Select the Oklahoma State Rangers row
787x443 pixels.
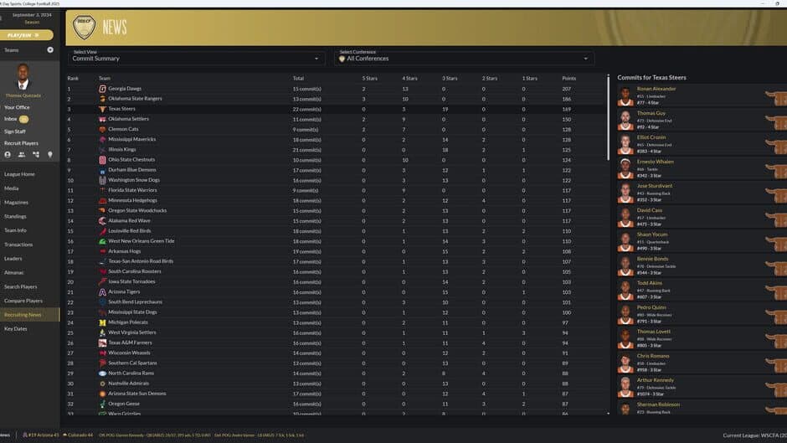click(x=335, y=99)
